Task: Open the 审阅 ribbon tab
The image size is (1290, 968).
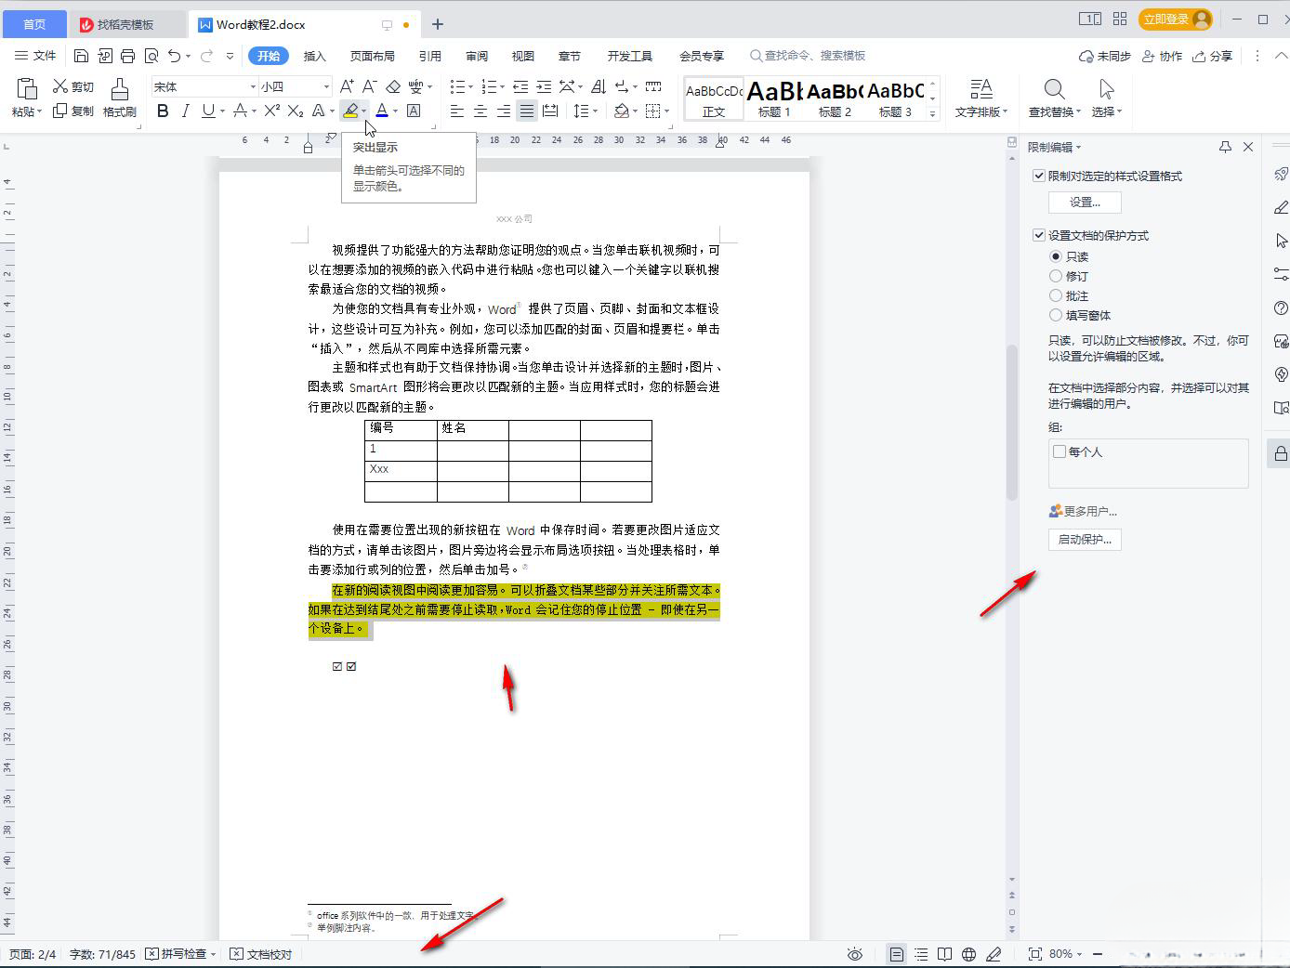Action: click(477, 56)
